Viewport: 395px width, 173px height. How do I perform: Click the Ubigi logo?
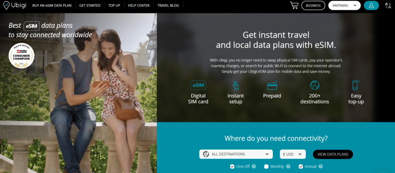[x=15, y=5]
